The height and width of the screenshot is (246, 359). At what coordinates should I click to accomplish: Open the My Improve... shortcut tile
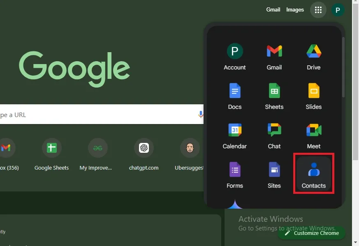tap(97, 154)
